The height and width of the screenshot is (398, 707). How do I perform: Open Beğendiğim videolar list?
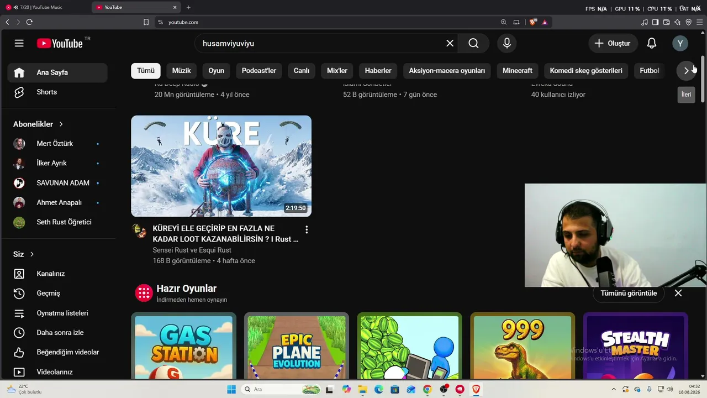[57, 352]
